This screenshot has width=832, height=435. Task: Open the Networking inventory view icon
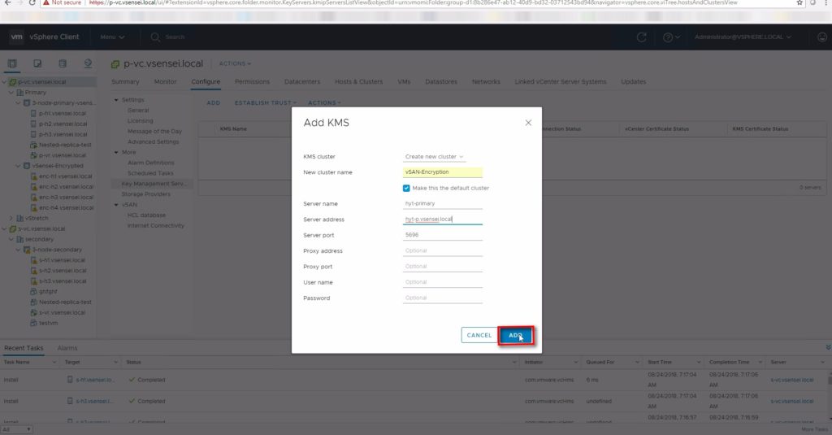click(x=88, y=63)
